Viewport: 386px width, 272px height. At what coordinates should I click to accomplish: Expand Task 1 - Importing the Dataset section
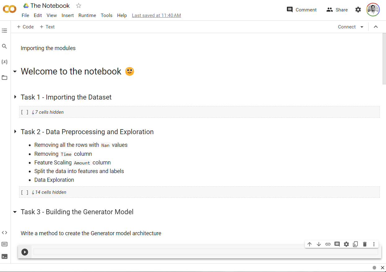15,97
